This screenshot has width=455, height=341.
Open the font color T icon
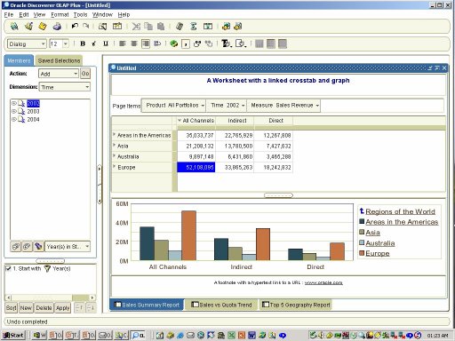pos(227,44)
